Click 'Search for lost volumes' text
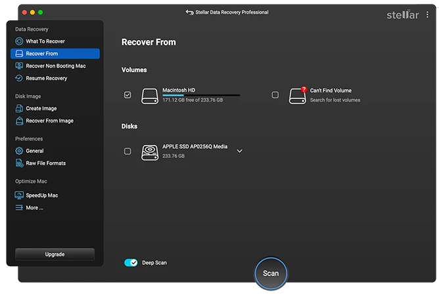439x299 pixels. point(335,100)
